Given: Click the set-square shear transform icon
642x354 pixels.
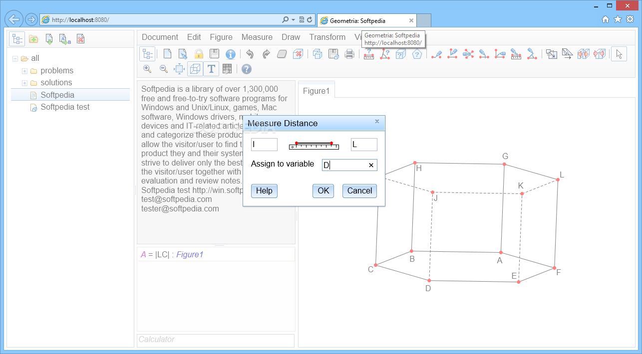Looking at the screenshot, I should [567, 54].
